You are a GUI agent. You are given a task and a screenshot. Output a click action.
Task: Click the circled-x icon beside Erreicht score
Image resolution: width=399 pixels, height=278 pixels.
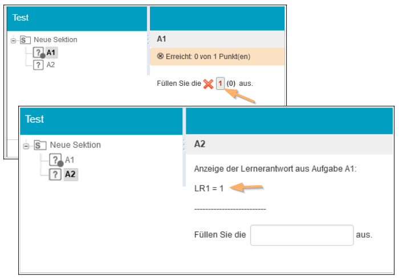click(160, 56)
